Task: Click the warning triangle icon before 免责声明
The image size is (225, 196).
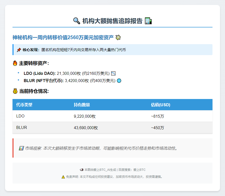Action: (x=63, y=177)
